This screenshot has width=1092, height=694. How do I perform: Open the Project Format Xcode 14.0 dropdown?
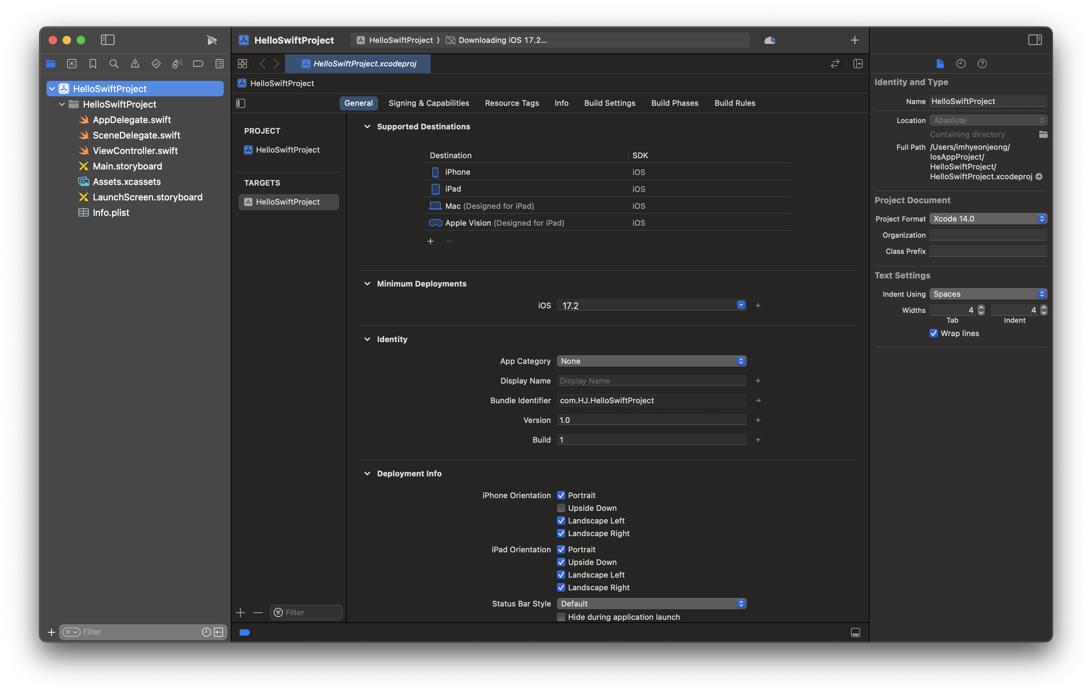pos(988,218)
